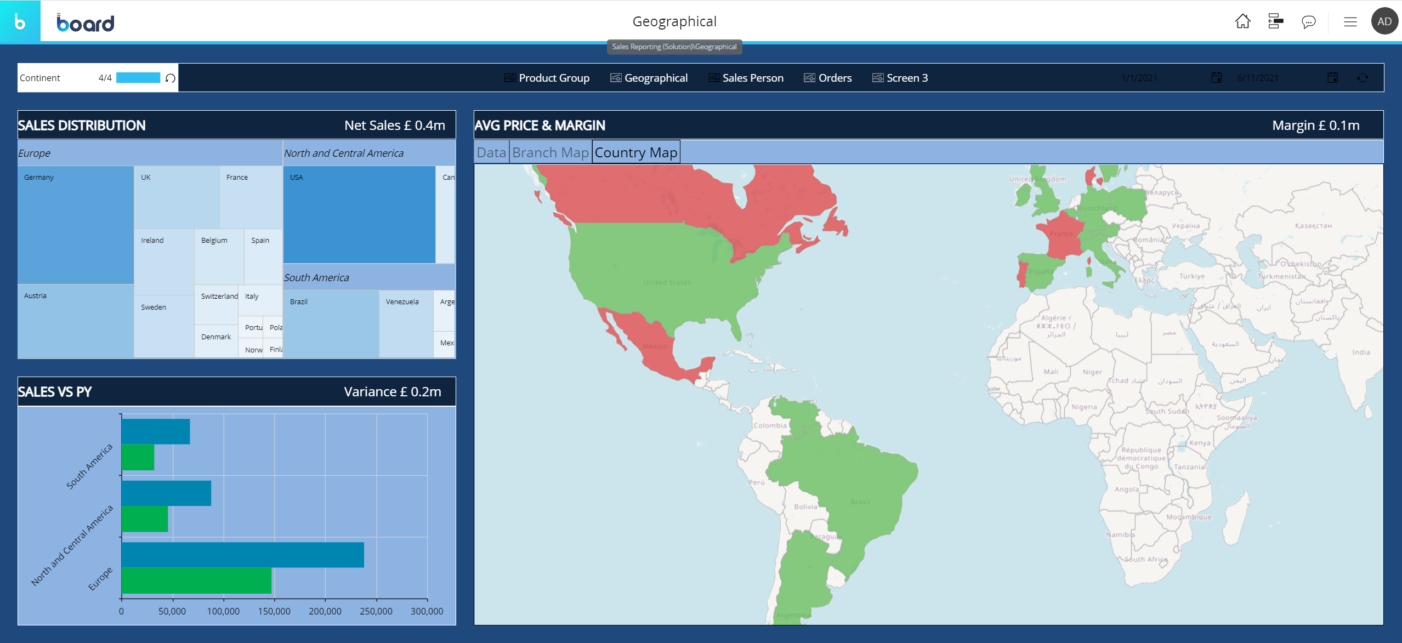Click the Board square logo icon
Screen dimensions: 1402x643
(20, 21)
